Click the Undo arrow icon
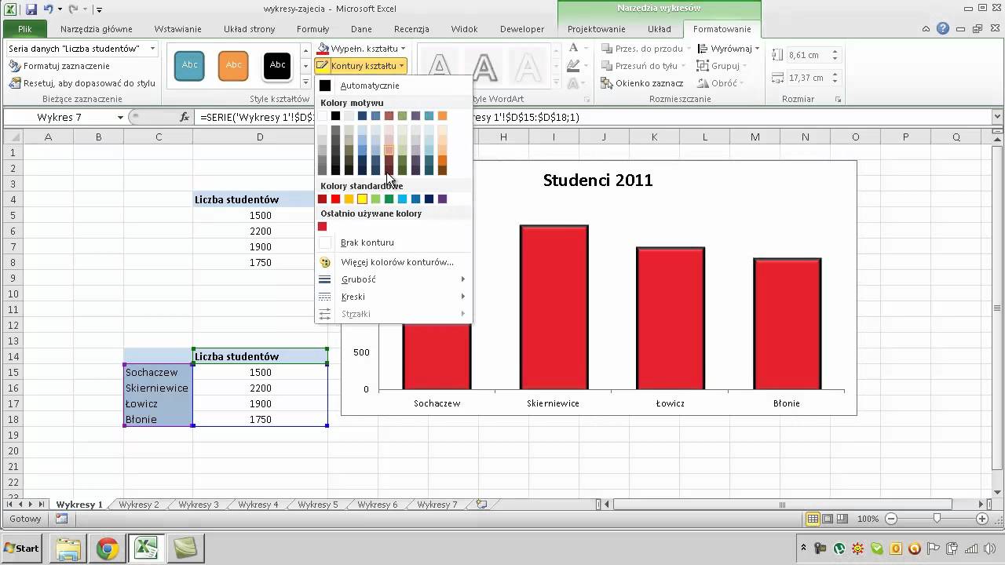 point(49,9)
